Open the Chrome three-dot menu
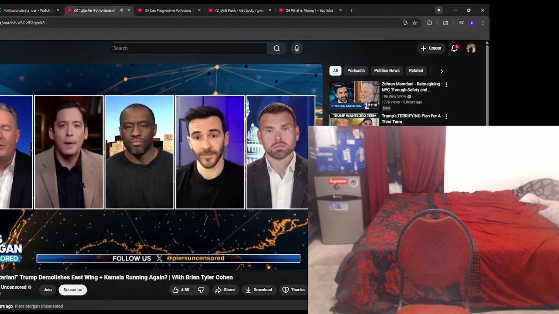 coord(483,23)
